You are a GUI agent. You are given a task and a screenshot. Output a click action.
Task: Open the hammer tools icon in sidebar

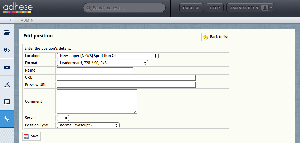click(x=7, y=84)
